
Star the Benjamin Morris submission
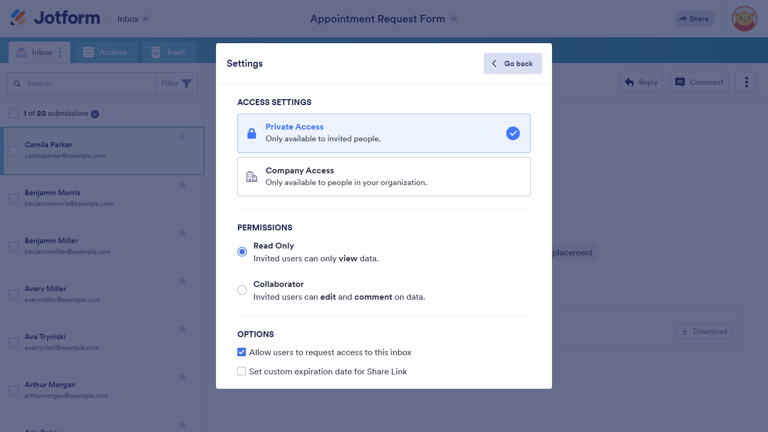point(182,185)
